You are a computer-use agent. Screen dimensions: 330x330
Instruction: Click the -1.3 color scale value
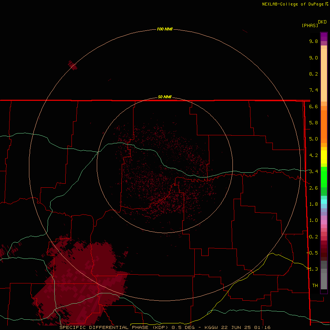[312, 269]
